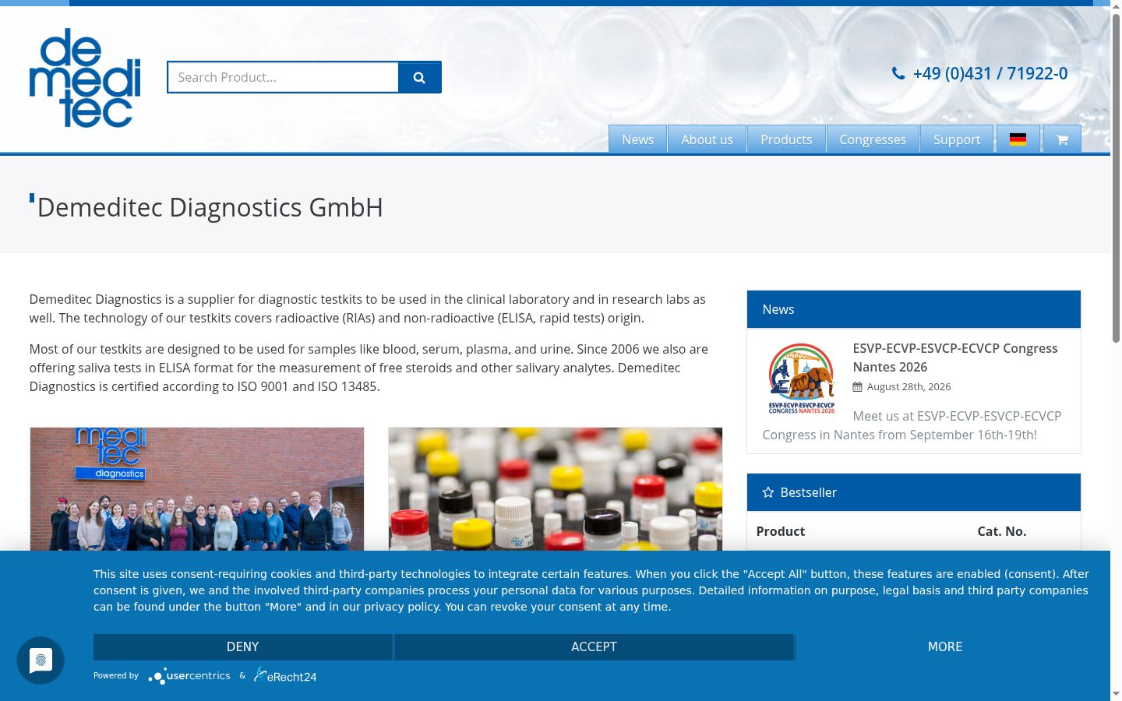This screenshot has width=1122, height=701.
Task: Click the News panel header
Action: coord(913,309)
